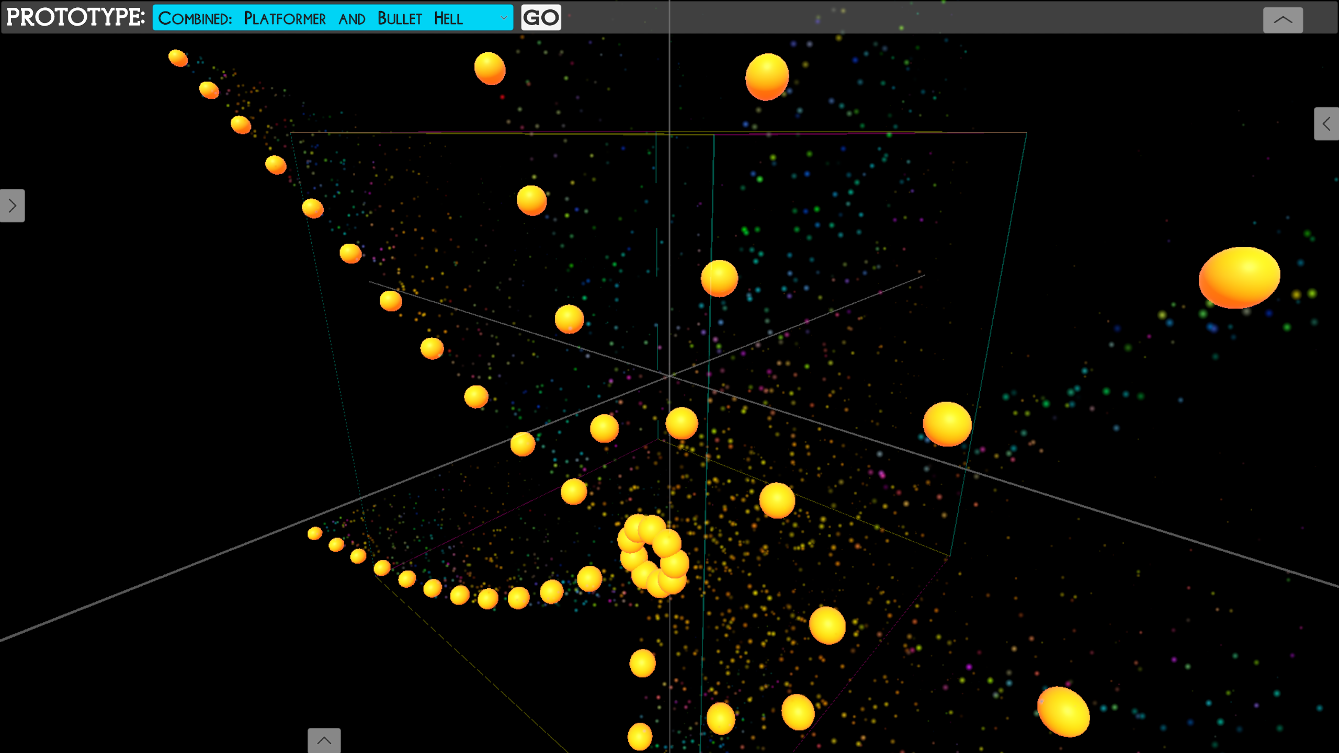The width and height of the screenshot is (1339, 753).
Task: Click the top sphere left of vertical axis
Action: (x=490, y=68)
